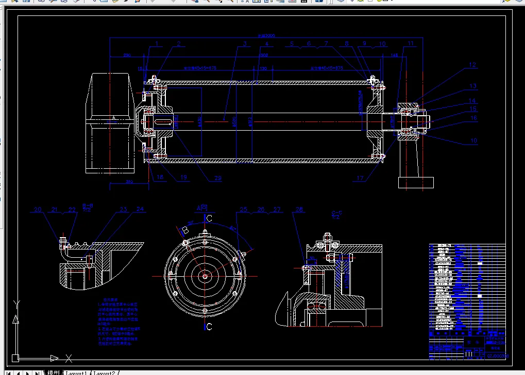Select the section marker letter "B"
The width and height of the screenshot is (525, 375).
[x=185, y=230]
